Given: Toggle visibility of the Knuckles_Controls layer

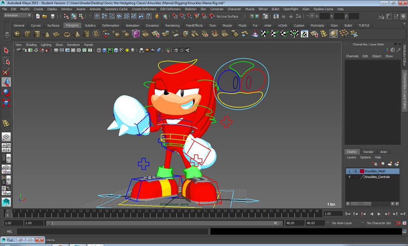Looking at the screenshot, I should (x=350, y=177).
